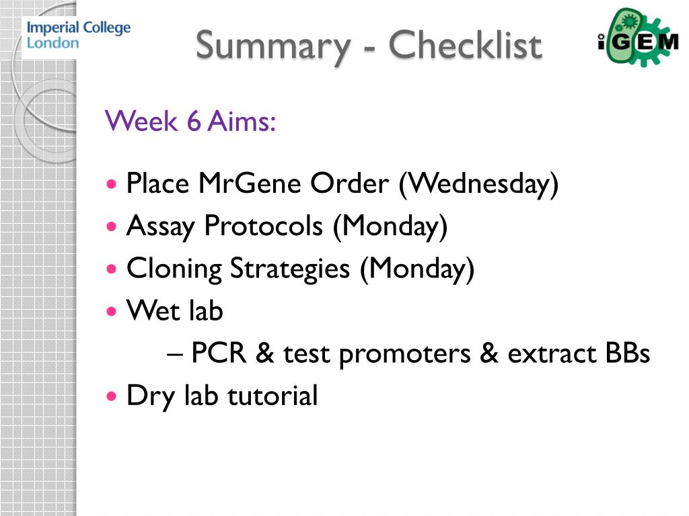Select the Cloning Strategies (Monday) line

[301, 269]
